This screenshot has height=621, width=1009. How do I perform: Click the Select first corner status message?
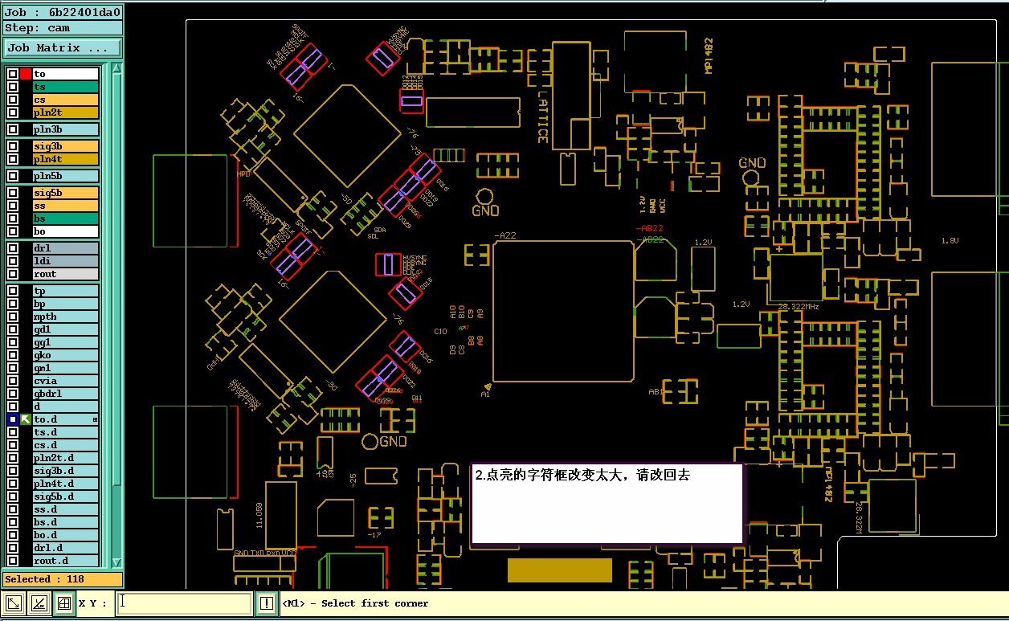[355, 603]
